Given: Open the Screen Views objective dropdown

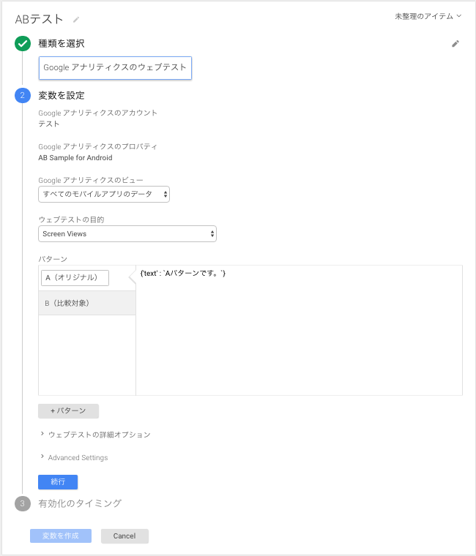Looking at the screenshot, I should coord(127,234).
